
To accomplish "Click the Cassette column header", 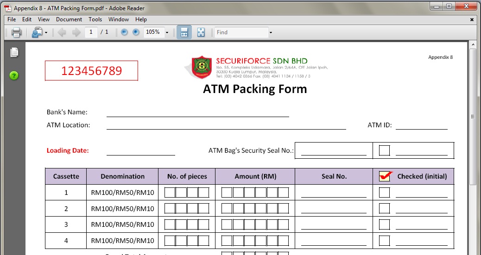I will click(66, 176).
